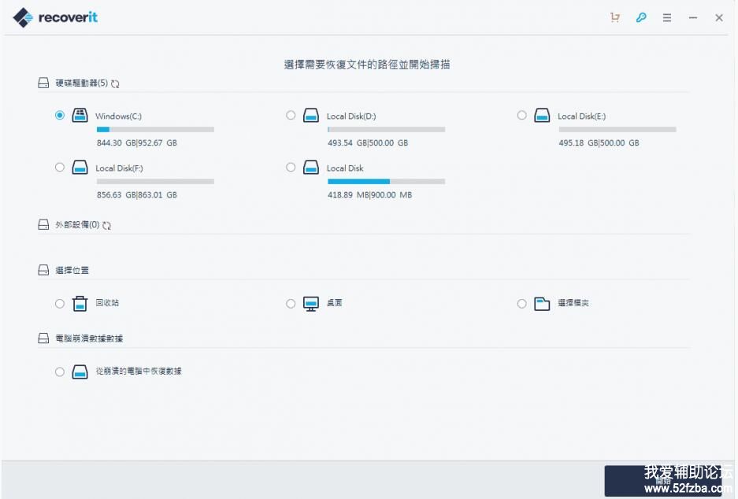
Task: Click the Local Disk 418.89 MB usage bar
Action: pos(386,181)
